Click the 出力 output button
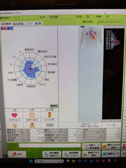 [17, 154]
